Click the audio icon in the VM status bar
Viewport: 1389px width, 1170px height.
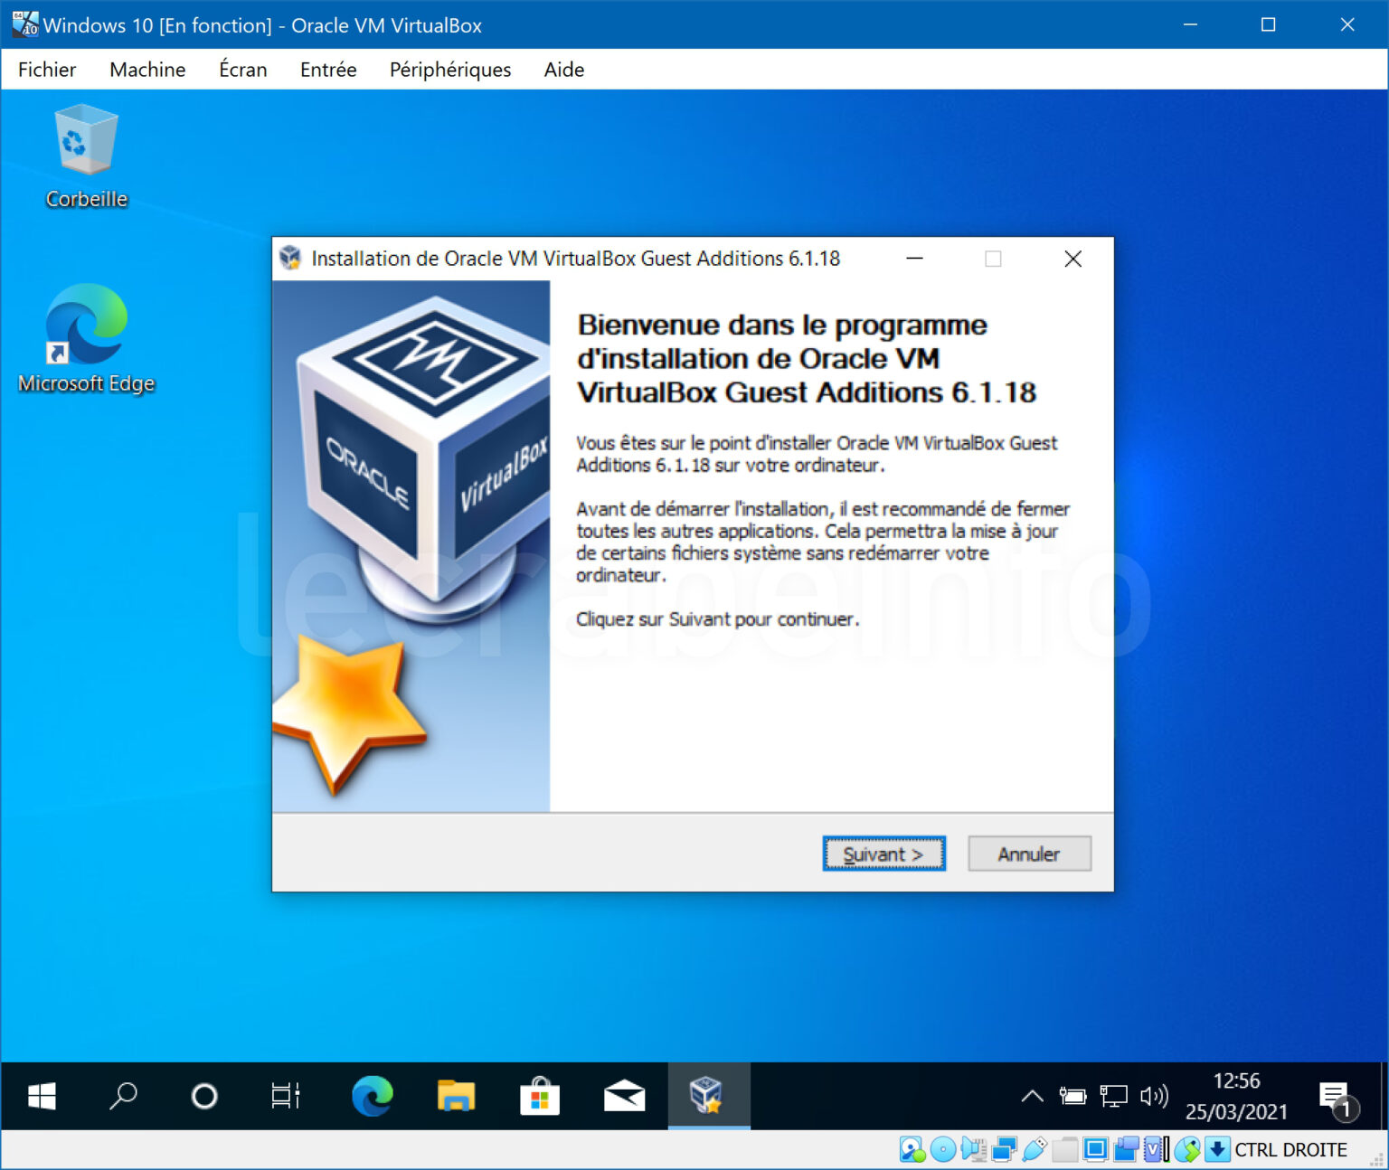click(972, 1150)
